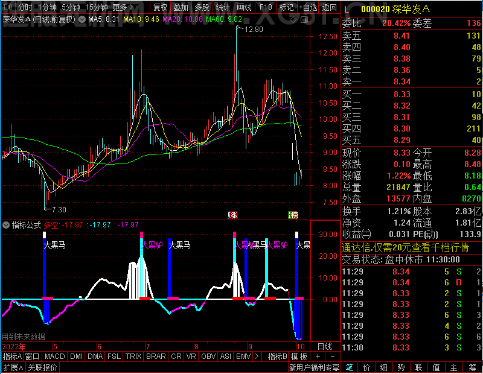Switch indicator to MACD
This screenshot has height=374, width=483.
tap(55, 357)
